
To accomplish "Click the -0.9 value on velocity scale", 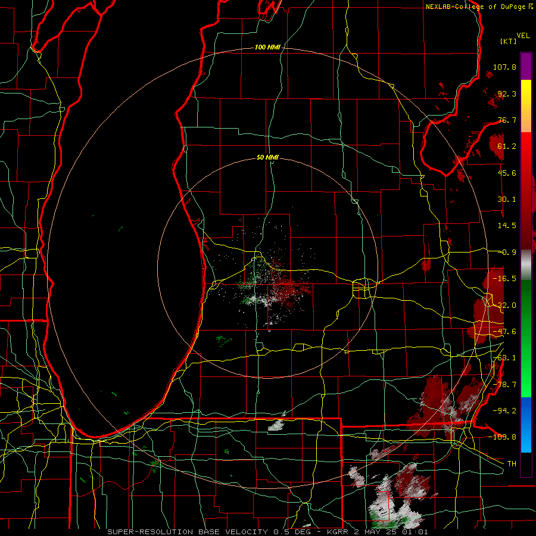I will tap(509, 253).
